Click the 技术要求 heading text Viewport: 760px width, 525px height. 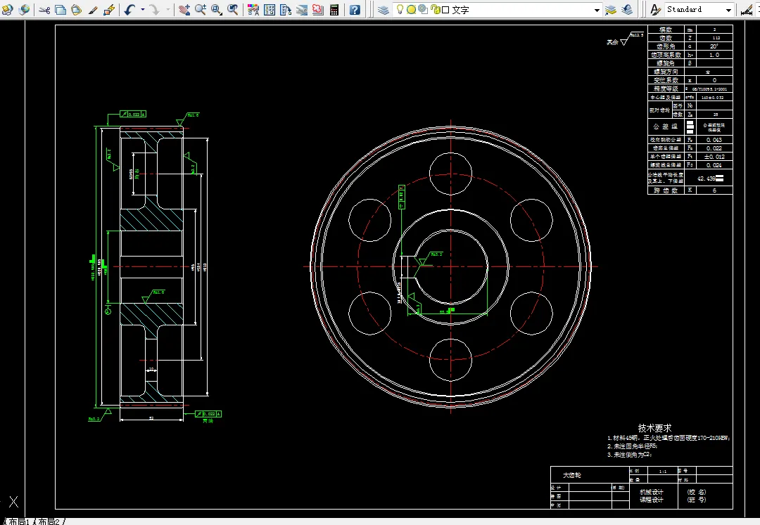[x=654, y=428]
